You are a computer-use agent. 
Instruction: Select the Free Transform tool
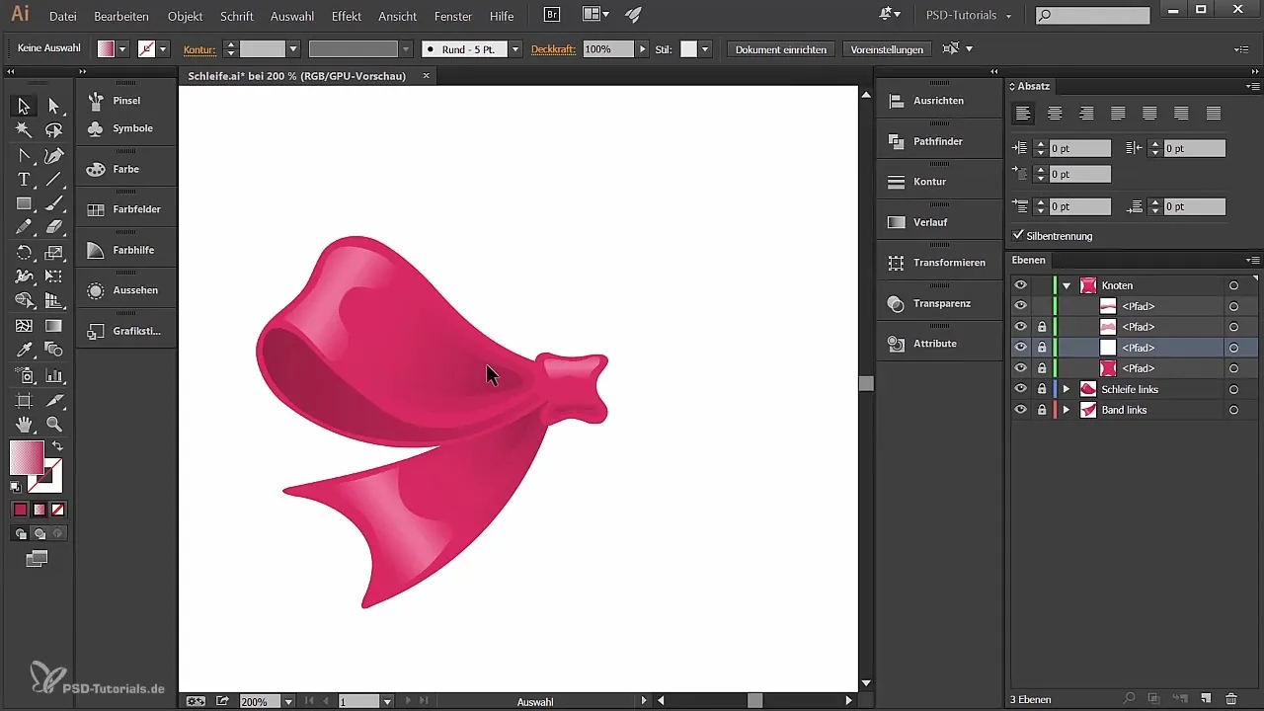[54, 276]
